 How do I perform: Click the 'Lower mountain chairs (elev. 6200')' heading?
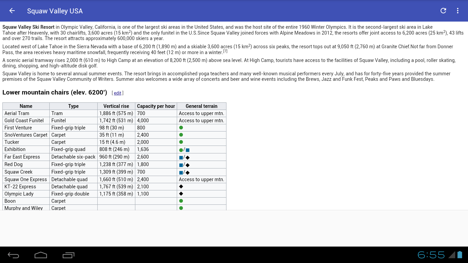click(x=55, y=92)
